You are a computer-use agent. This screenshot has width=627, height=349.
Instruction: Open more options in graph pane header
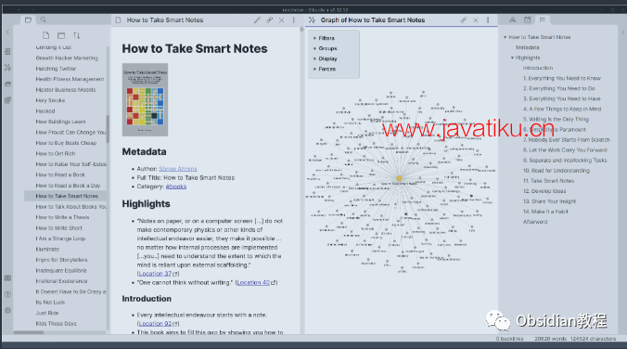(x=488, y=20)
